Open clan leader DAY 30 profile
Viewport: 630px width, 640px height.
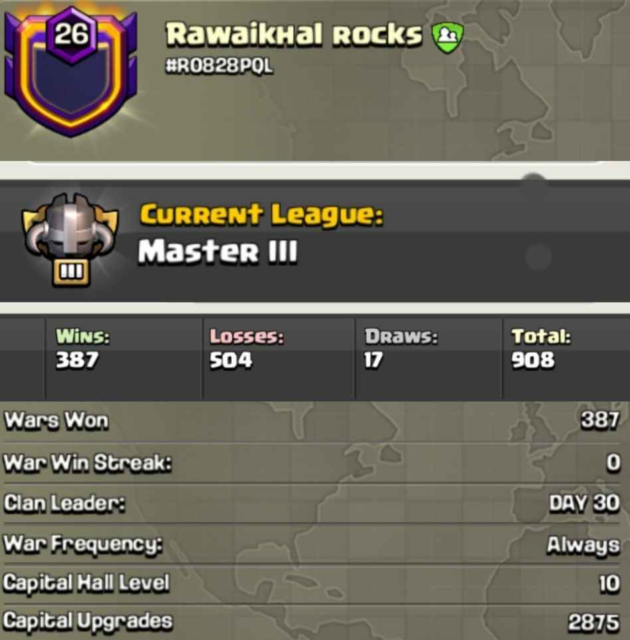[x=584, y=504]
